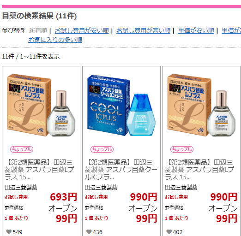Open third アスパラ目薬Lプラス product image
241x236 pixels.
(201, 105)
